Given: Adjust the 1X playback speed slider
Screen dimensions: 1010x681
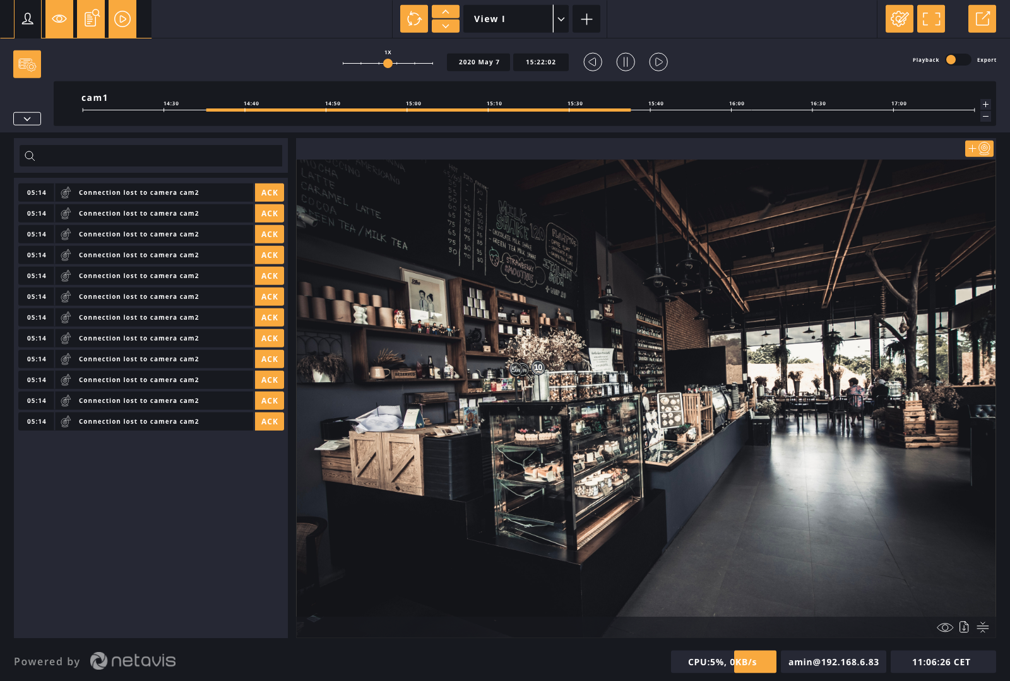Looking at the screenshot, I should tap(388, 63).
